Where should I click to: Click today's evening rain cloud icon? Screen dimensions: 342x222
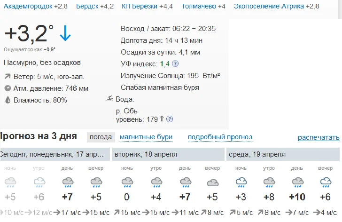click(96, 182)
